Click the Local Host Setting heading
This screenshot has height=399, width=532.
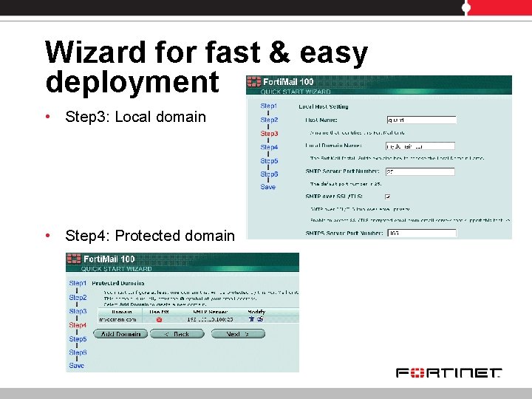324,106
